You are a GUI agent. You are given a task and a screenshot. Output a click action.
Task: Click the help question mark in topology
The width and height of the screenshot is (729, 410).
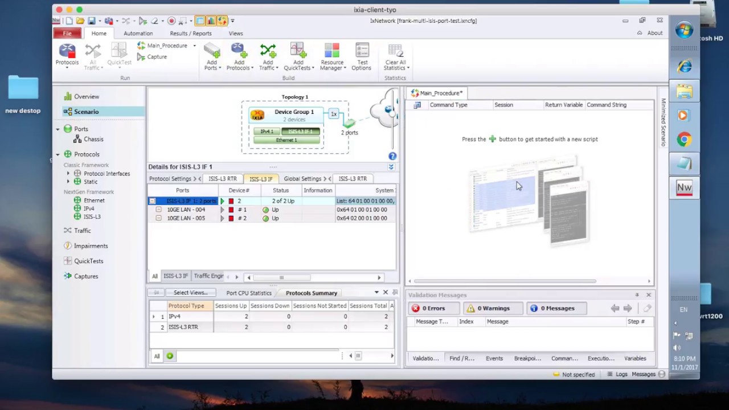pyautogui.click(x=392, y=156)
